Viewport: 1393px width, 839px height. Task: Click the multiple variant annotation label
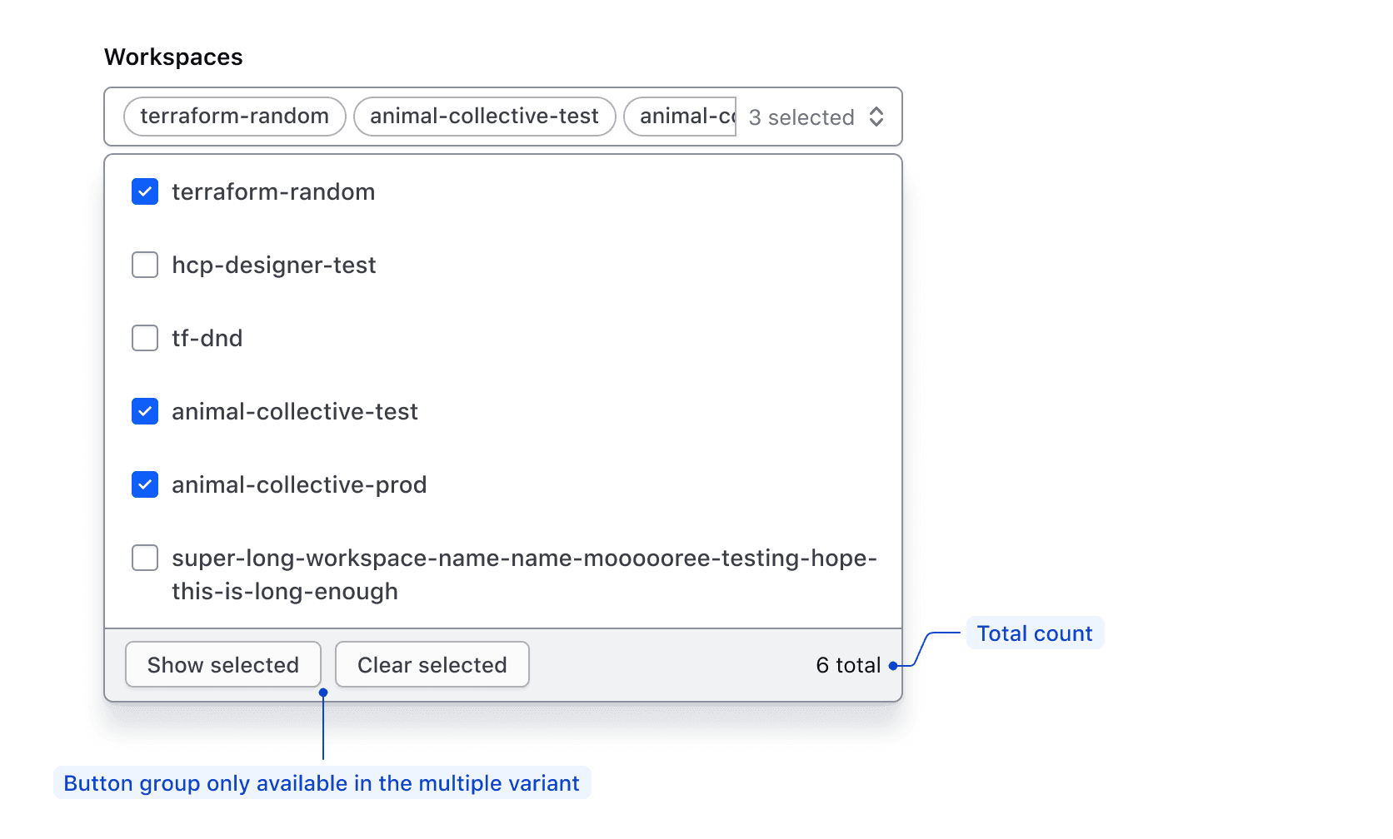click(322, 782)
